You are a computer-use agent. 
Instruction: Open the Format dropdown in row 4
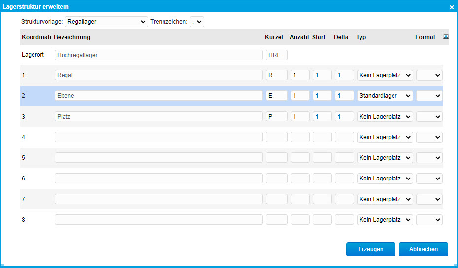[x=429, y=137]
